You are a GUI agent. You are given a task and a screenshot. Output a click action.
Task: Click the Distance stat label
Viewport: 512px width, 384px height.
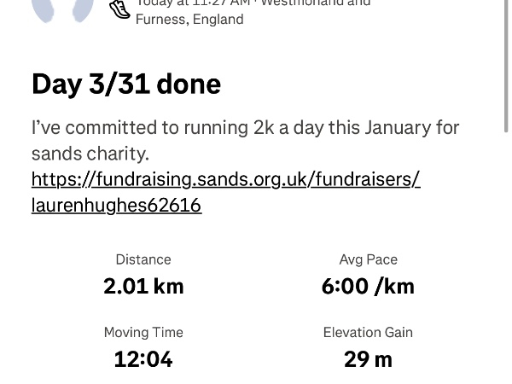(143, 259)
